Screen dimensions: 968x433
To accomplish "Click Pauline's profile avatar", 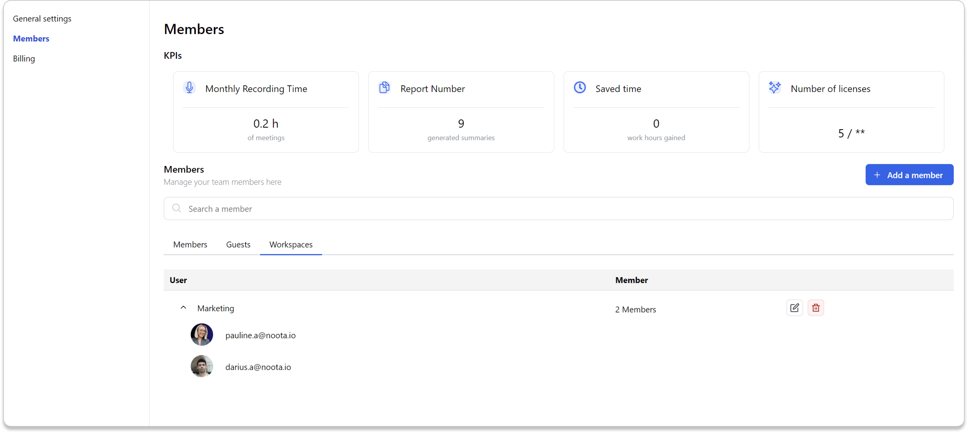I will [x=202, y=334].
